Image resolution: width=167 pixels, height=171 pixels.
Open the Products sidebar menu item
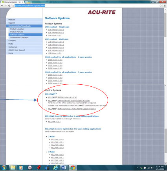pyautogui.click(x=24, y=20)
